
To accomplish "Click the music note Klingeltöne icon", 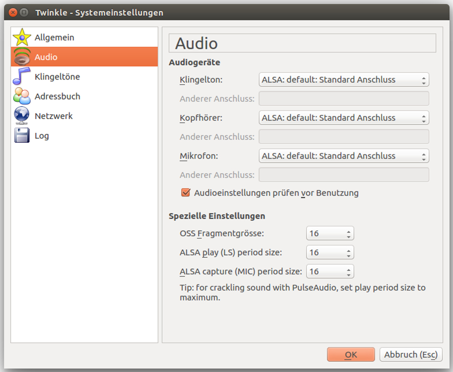I will [x=22, y=76].
